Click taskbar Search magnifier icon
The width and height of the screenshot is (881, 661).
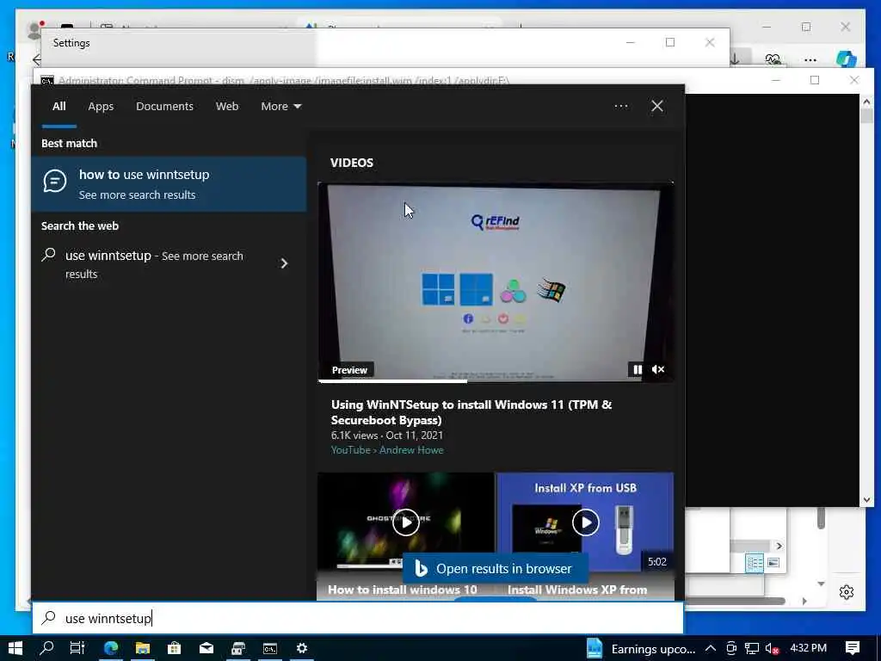pyautogui.click(x=47, y=649)
